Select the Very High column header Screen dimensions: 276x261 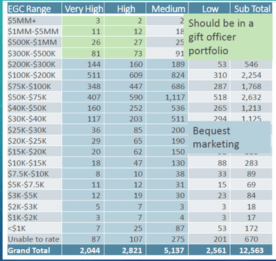pyautogui.click(x=83, y=9)
